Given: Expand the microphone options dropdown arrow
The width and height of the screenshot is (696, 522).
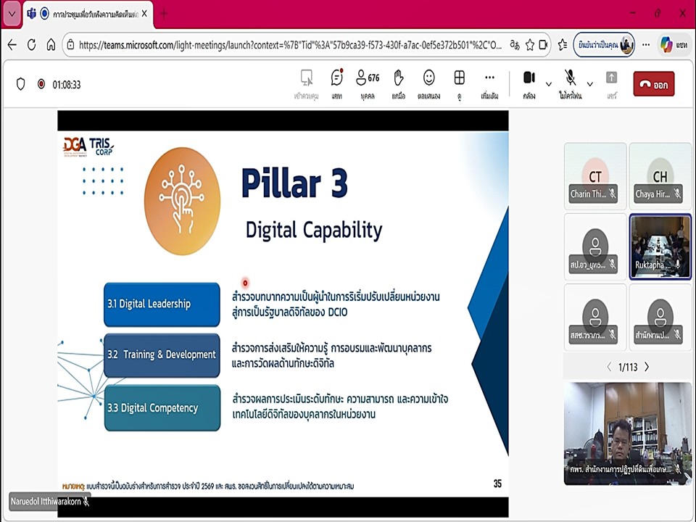Looking at the screenshot, I should [x=590, y=84].
